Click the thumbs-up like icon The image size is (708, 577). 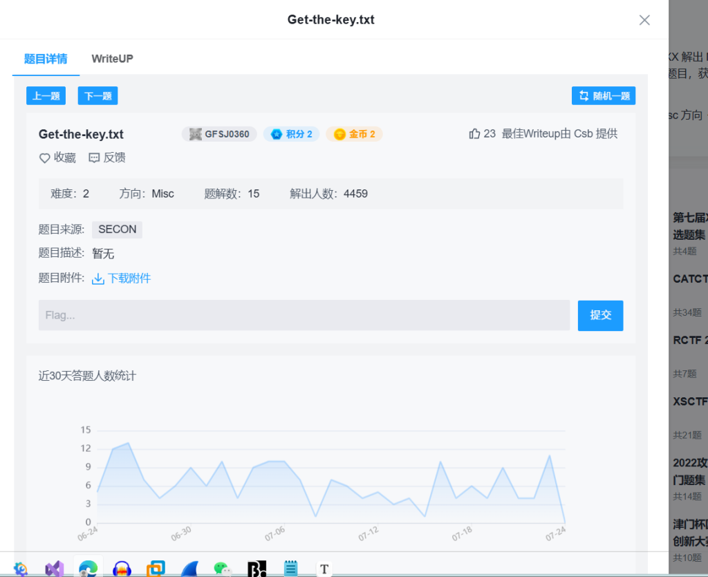click(x=474, y=134)
